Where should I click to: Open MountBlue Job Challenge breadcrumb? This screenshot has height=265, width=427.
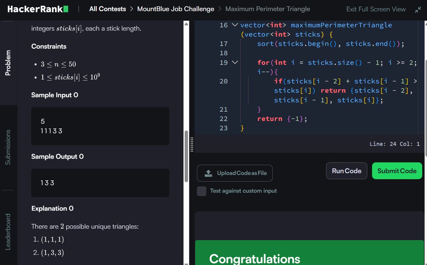(176, 9)
